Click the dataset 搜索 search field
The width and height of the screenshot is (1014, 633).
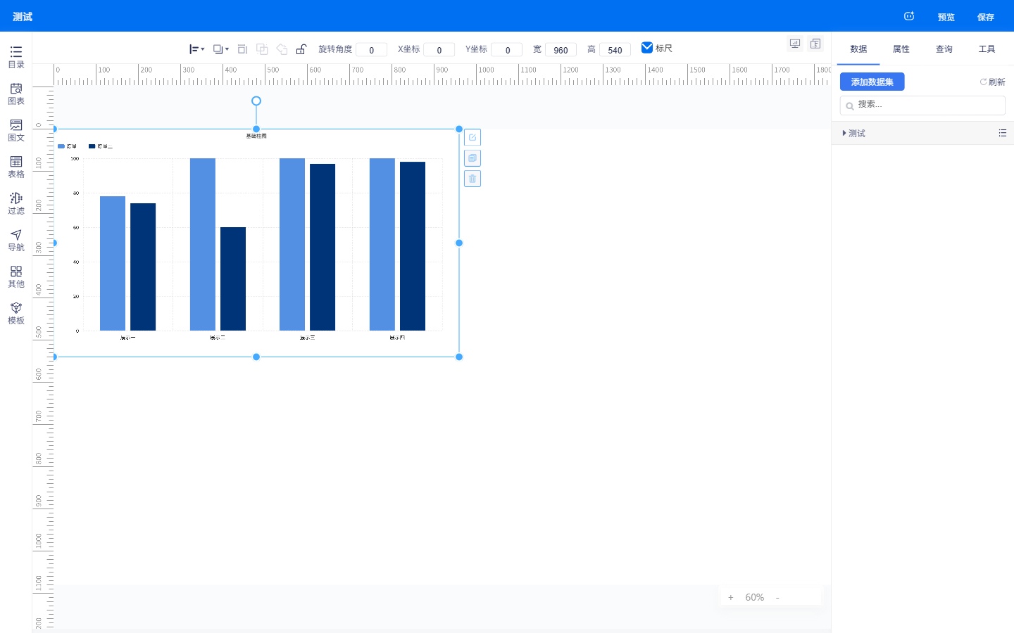(922, 105)
